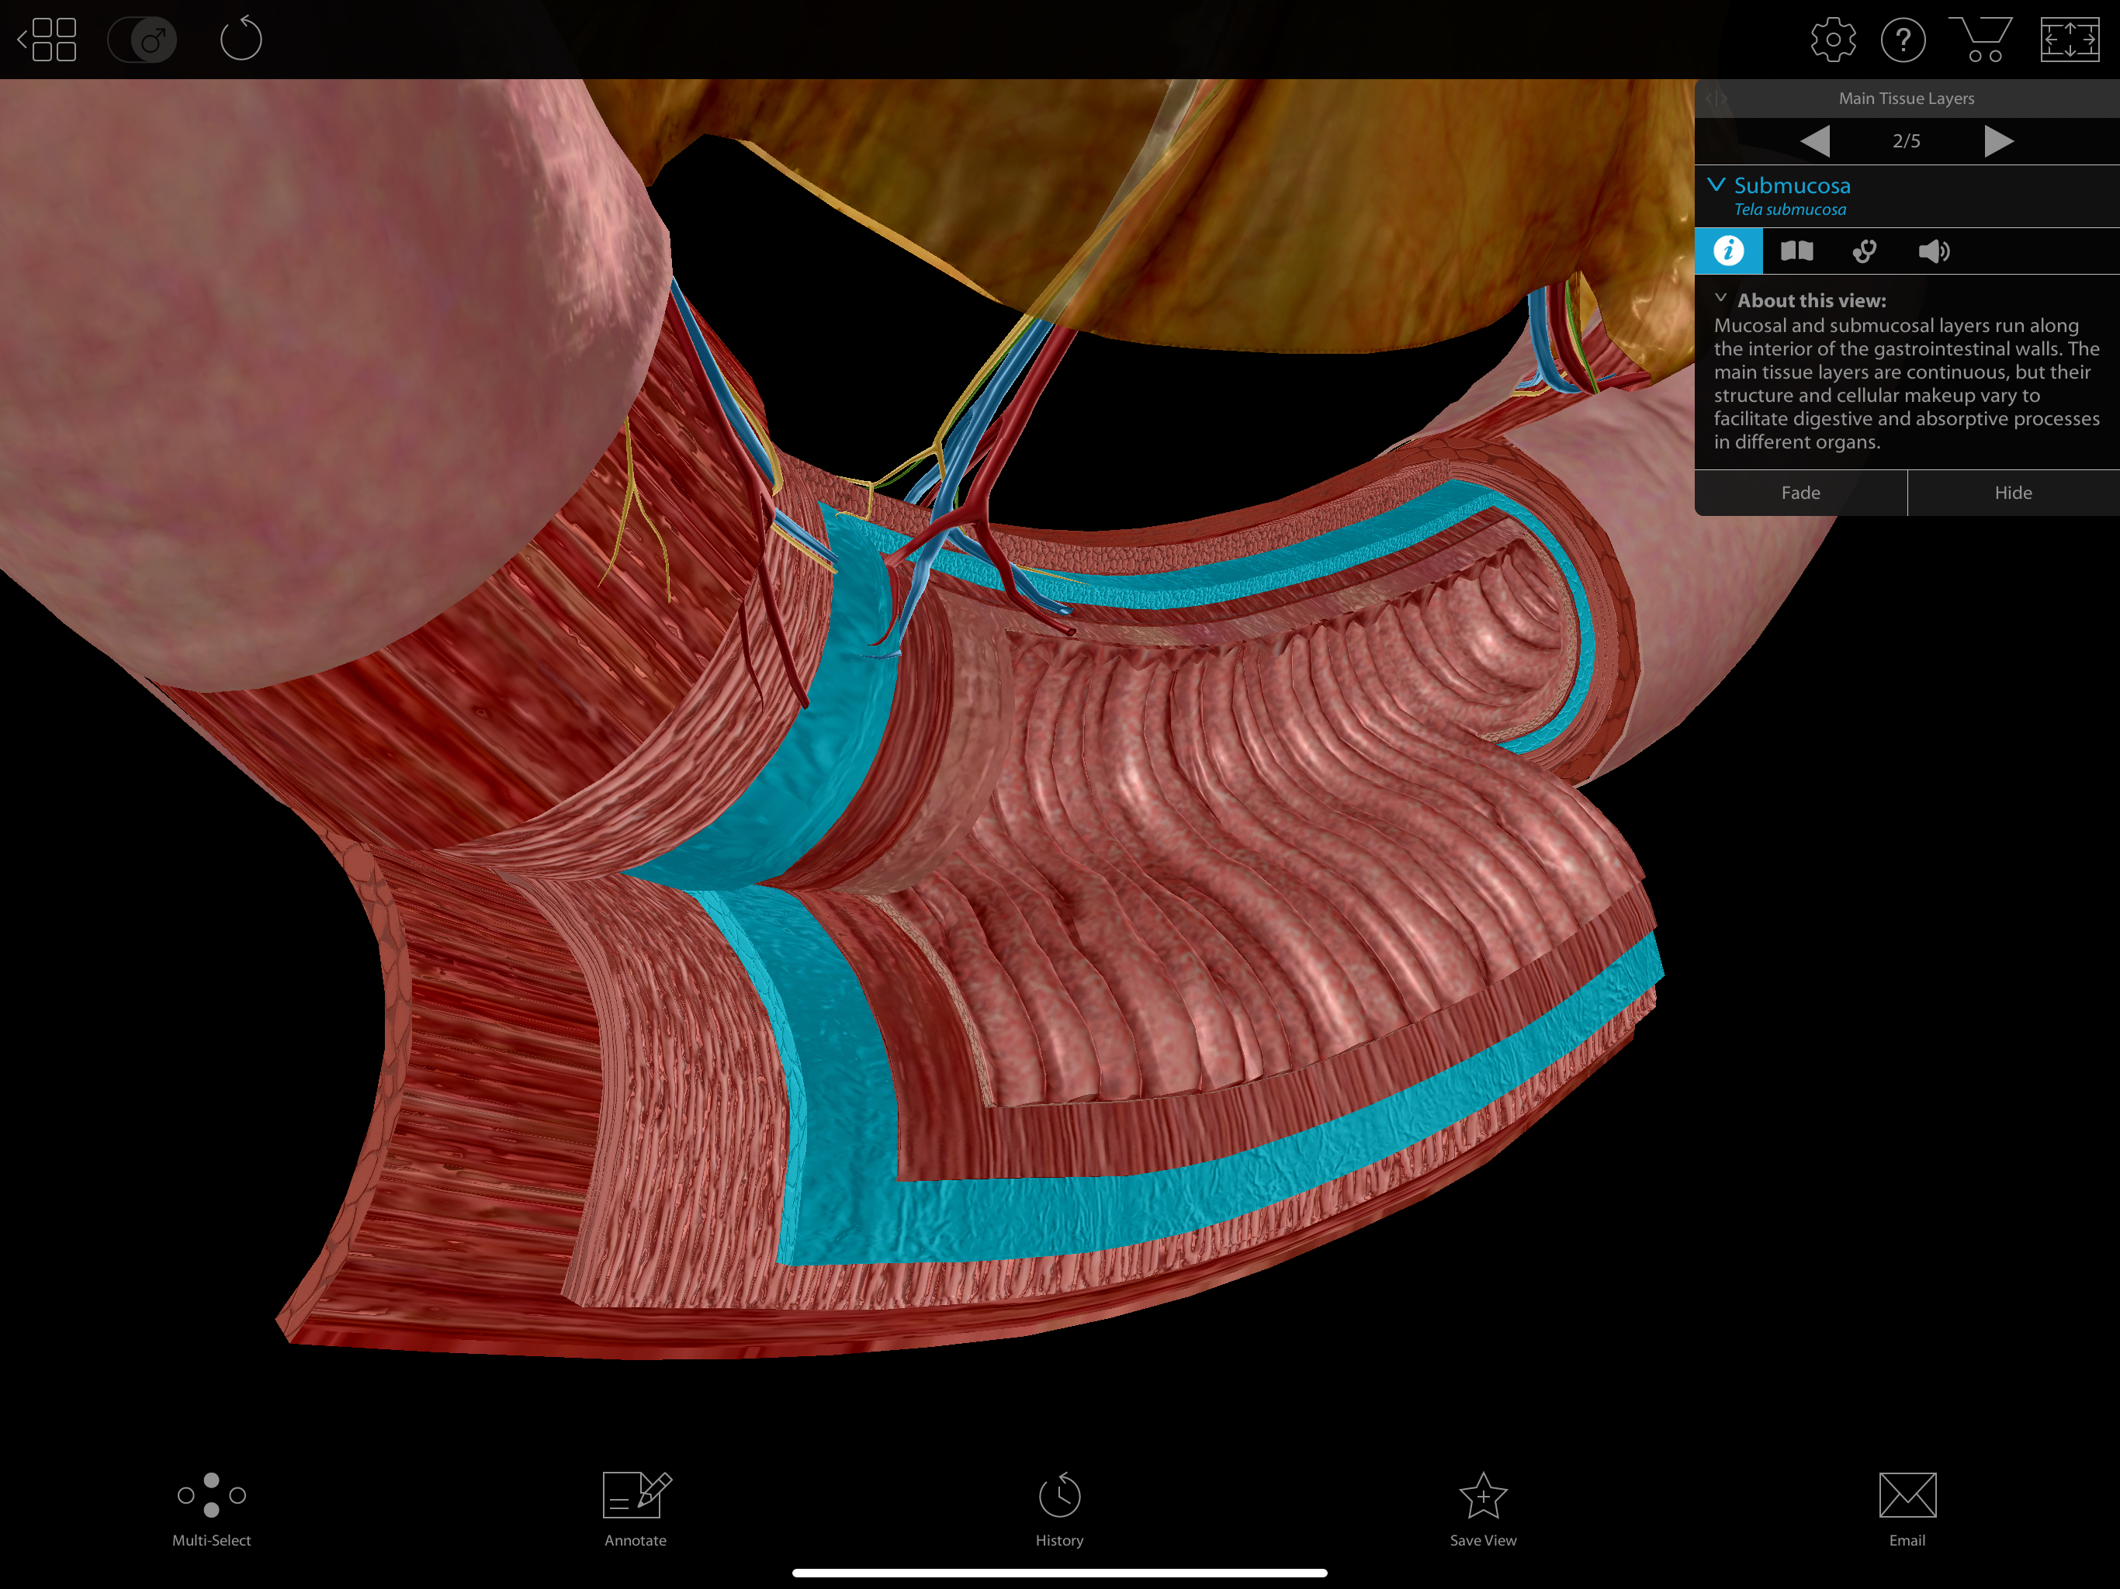The height and width of the screenshot is (1589, 2120).
Task: Click the Main Tissue Layers panel title
Action: (x=1907, y=99)
